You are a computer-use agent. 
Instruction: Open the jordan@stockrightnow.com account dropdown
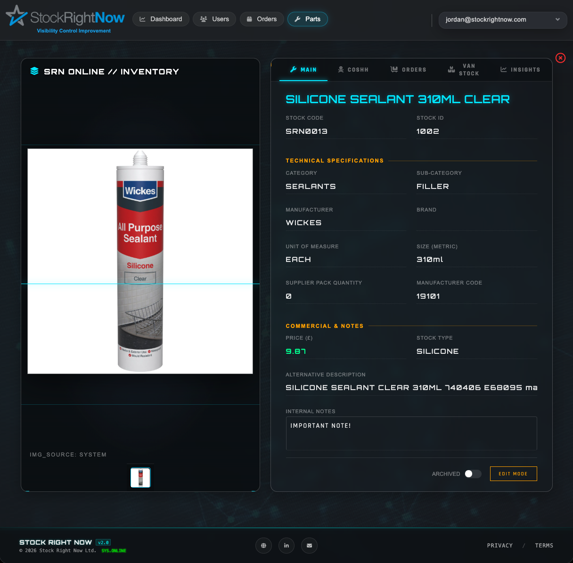(503, 20)
